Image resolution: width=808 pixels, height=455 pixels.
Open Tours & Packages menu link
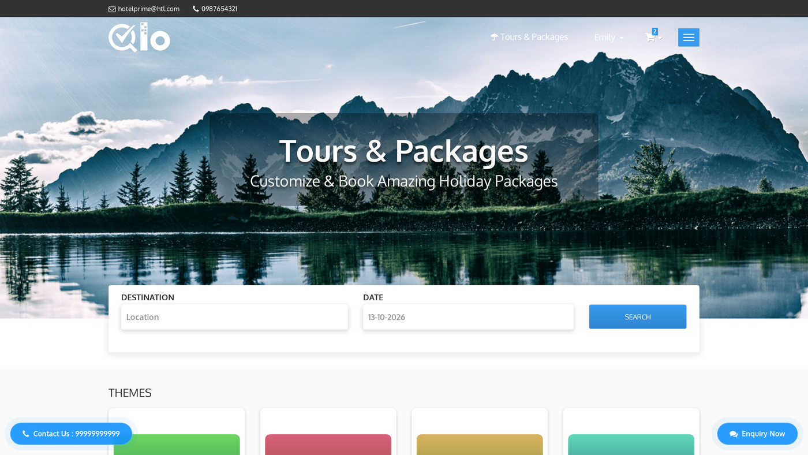coord(529,37)
